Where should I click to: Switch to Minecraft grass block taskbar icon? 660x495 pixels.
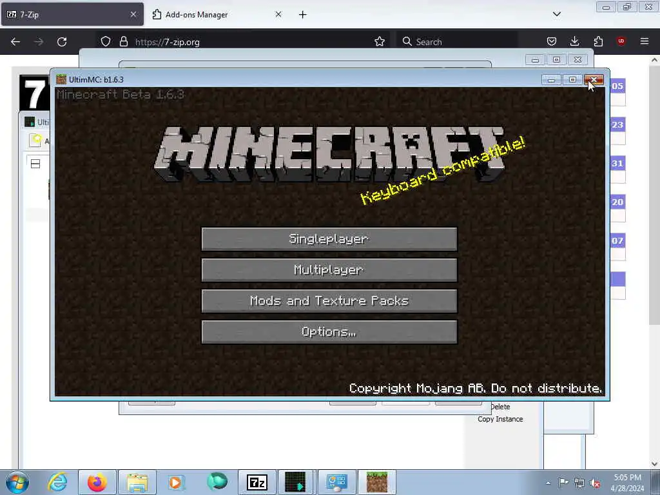[x=377, y=482]
